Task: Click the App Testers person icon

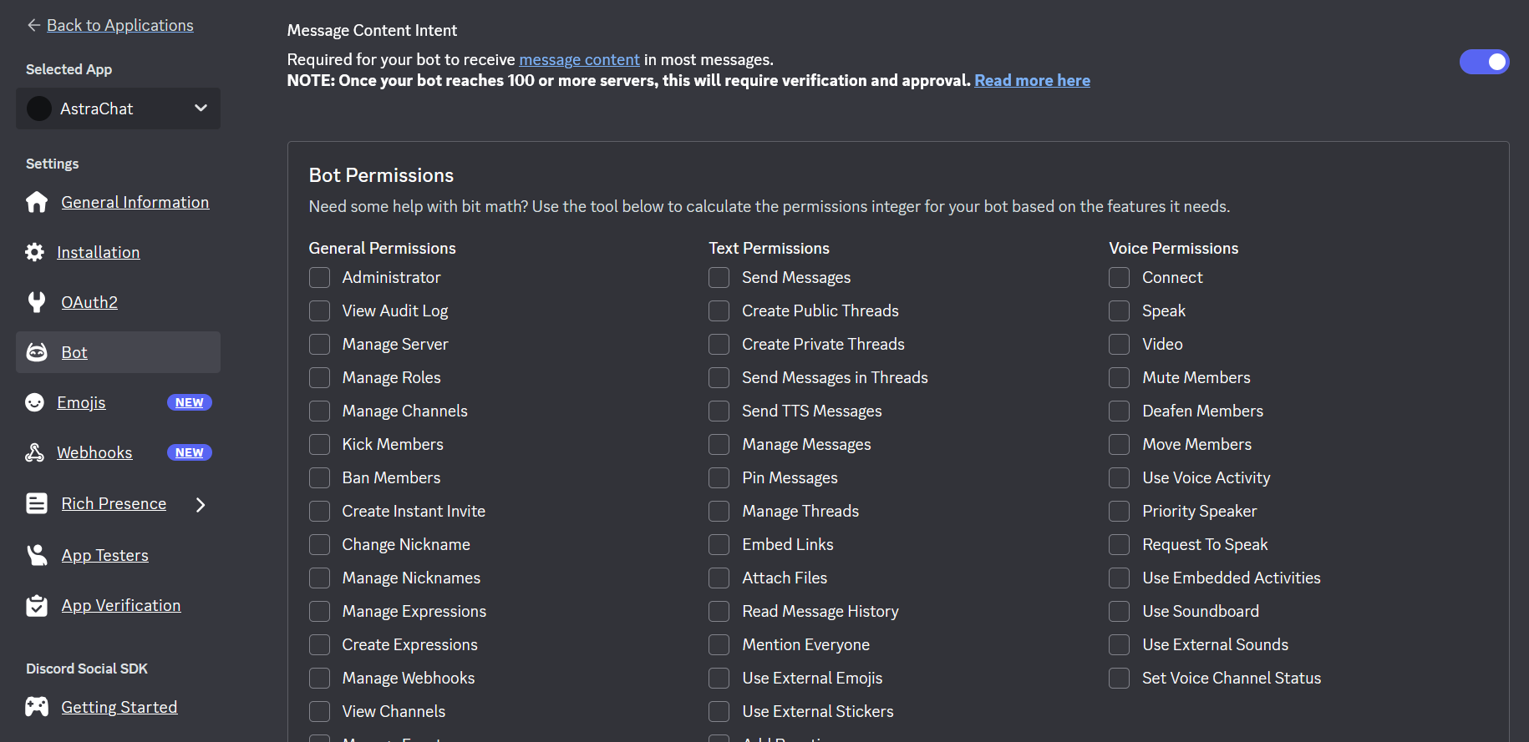Action: [x=37, y=555]
